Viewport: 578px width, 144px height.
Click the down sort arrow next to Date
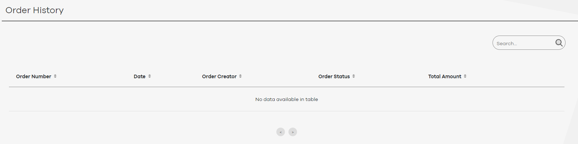[x=150, y=77]
